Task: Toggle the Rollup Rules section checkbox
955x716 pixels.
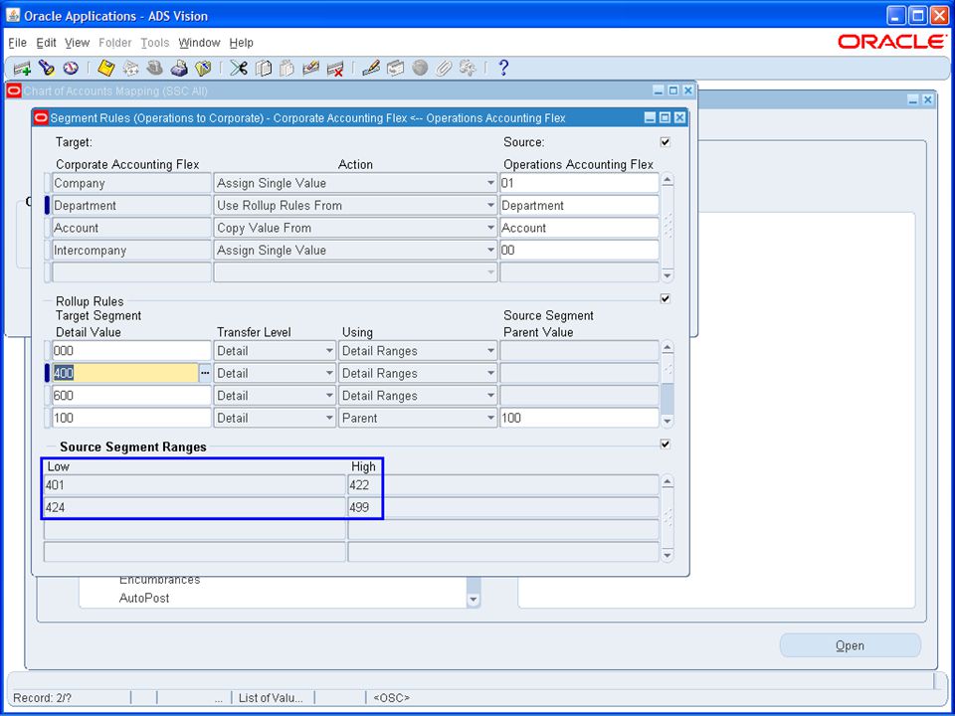Action: pyautogui.click(x=666, y=299)
